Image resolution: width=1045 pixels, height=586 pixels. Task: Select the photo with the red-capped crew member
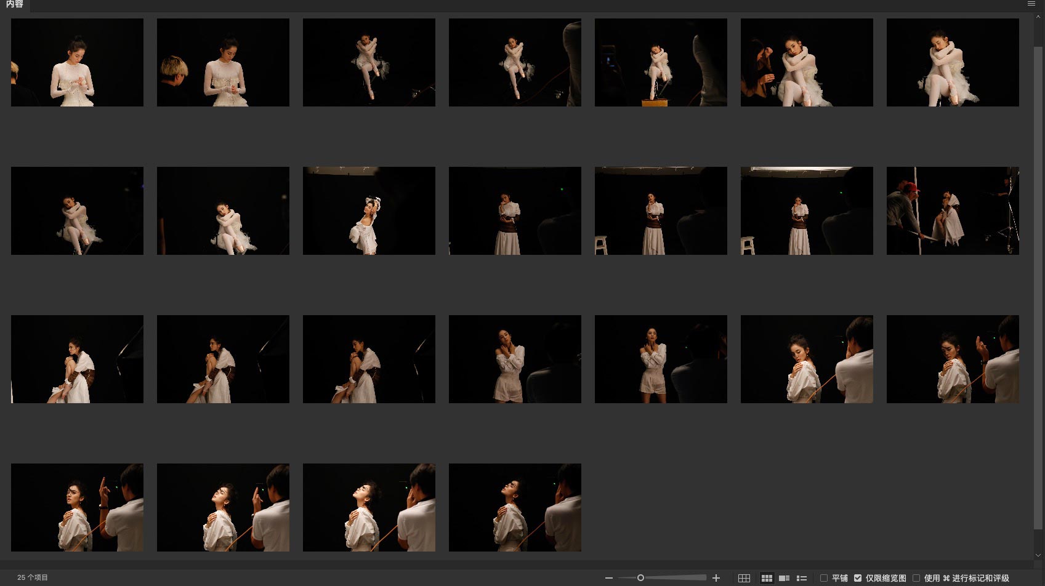point(952,211)
